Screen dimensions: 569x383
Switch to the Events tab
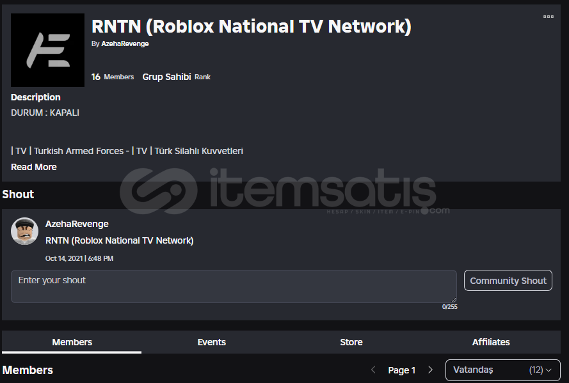pyautogui.click(x=212, y=342)
